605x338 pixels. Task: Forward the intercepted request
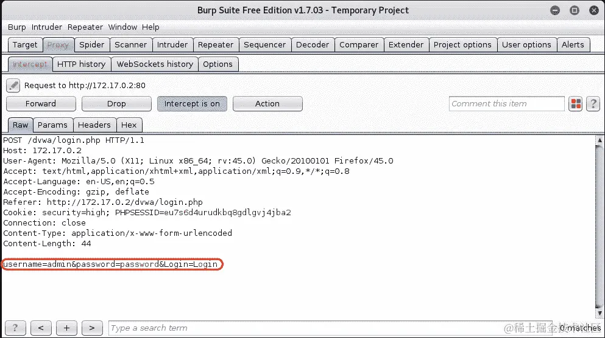[41, 104]
